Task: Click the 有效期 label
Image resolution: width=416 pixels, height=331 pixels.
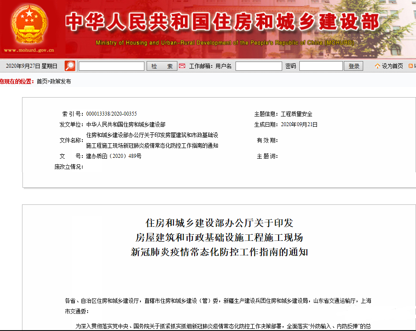Action: (x=267, y=140)
